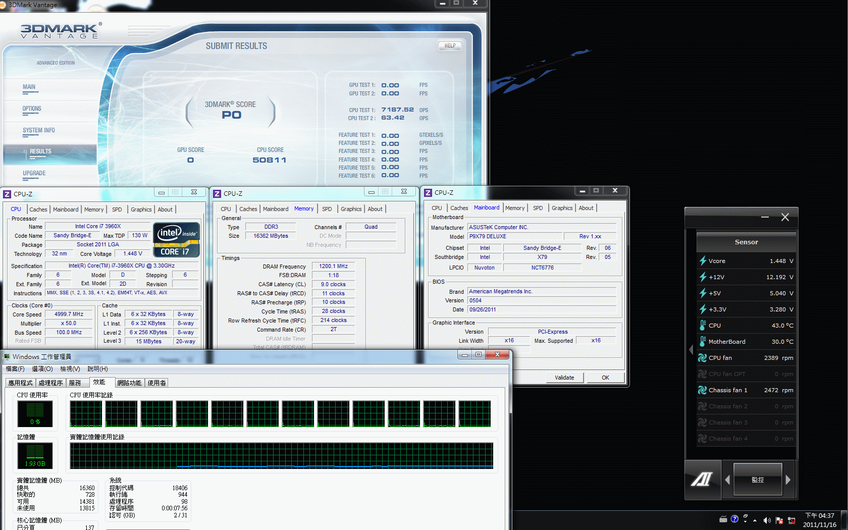
Task: Click the Z icon of the CPU-Z window showing Mainboard
Action: pyautogui.click(x=428, y=193)
